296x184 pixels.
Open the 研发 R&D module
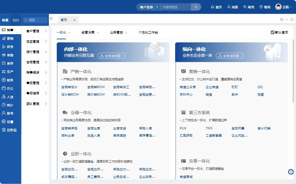tap(8, 47)
